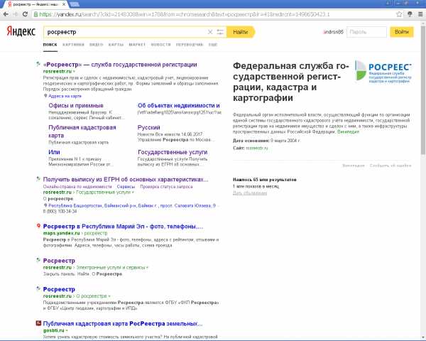
Task: Click the browser Back arrow
Action: 6,14
